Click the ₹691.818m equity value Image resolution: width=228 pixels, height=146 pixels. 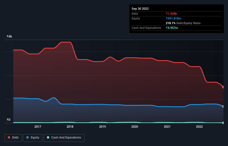174,18
